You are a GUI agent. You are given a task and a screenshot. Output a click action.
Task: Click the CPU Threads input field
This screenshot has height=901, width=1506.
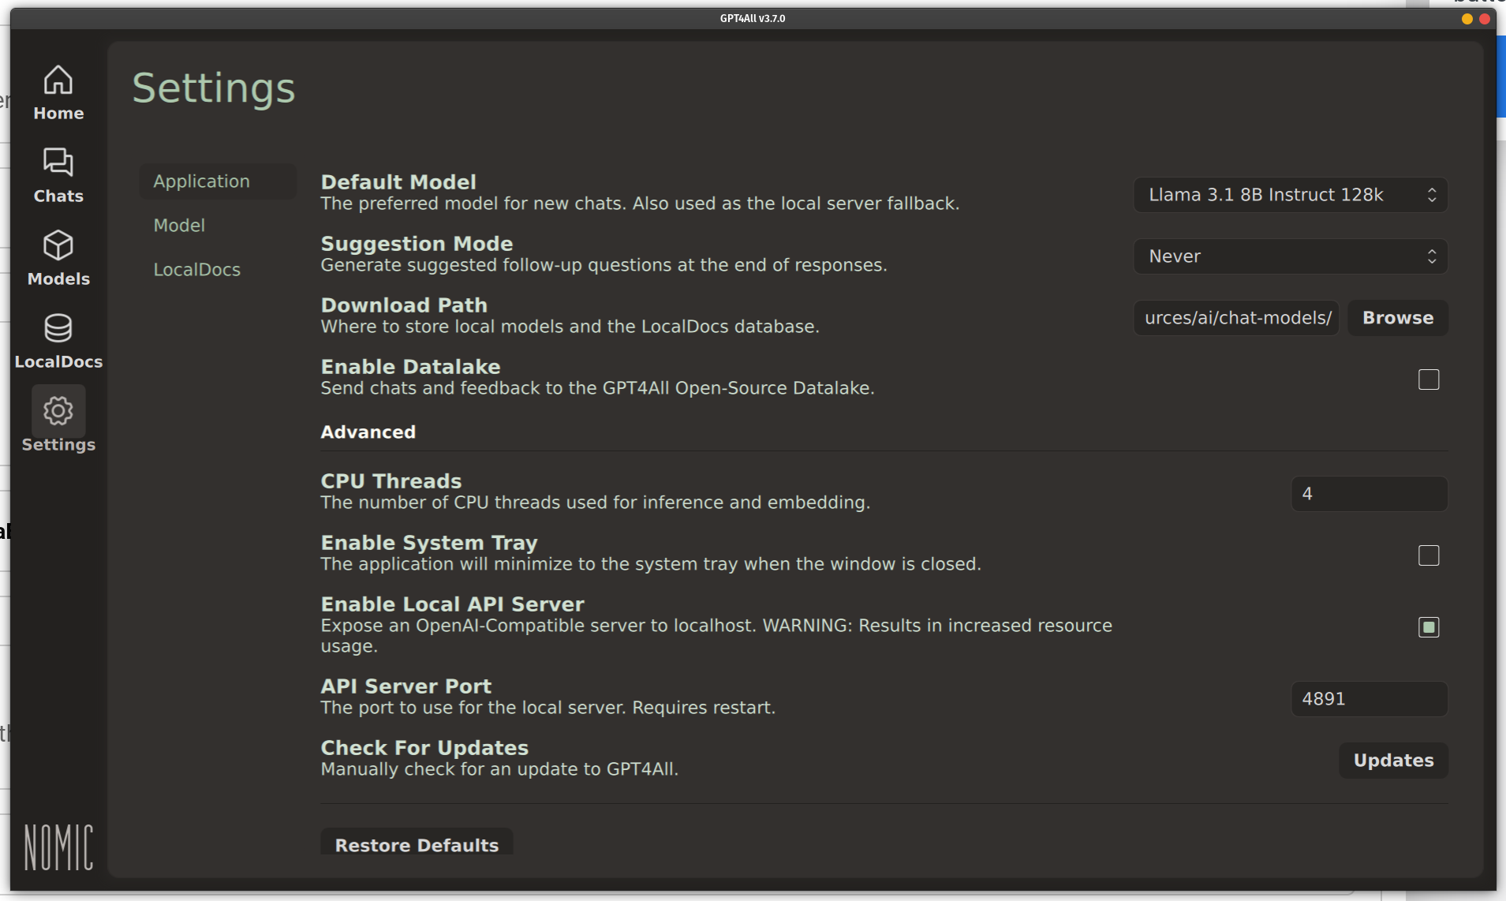click(x=1369, y=493)
